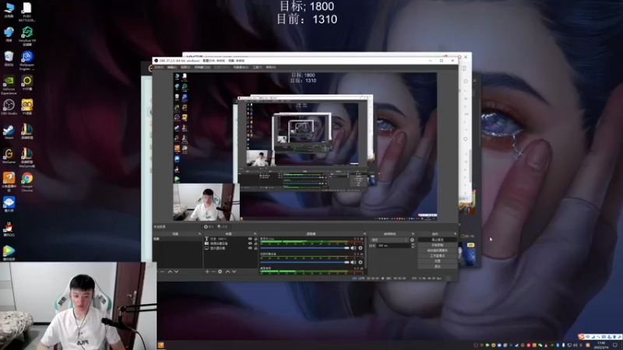Toggle lock on the 文本 text source
The image size is (623, 350).
point(256,239)
